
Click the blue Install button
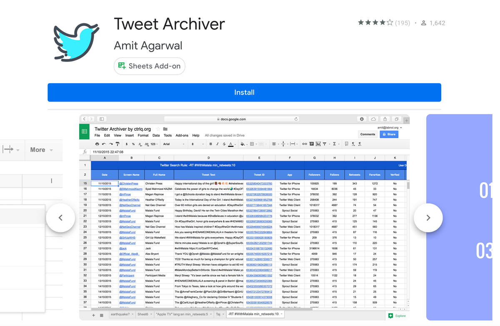pos(244,92)
